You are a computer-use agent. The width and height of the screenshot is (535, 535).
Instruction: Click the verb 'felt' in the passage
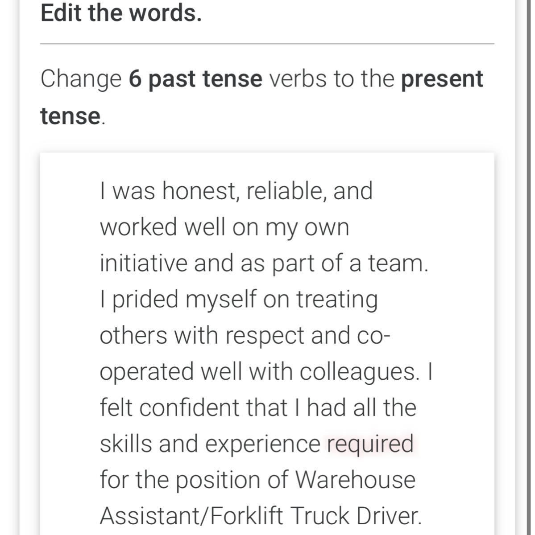click(x=113, y=407)
